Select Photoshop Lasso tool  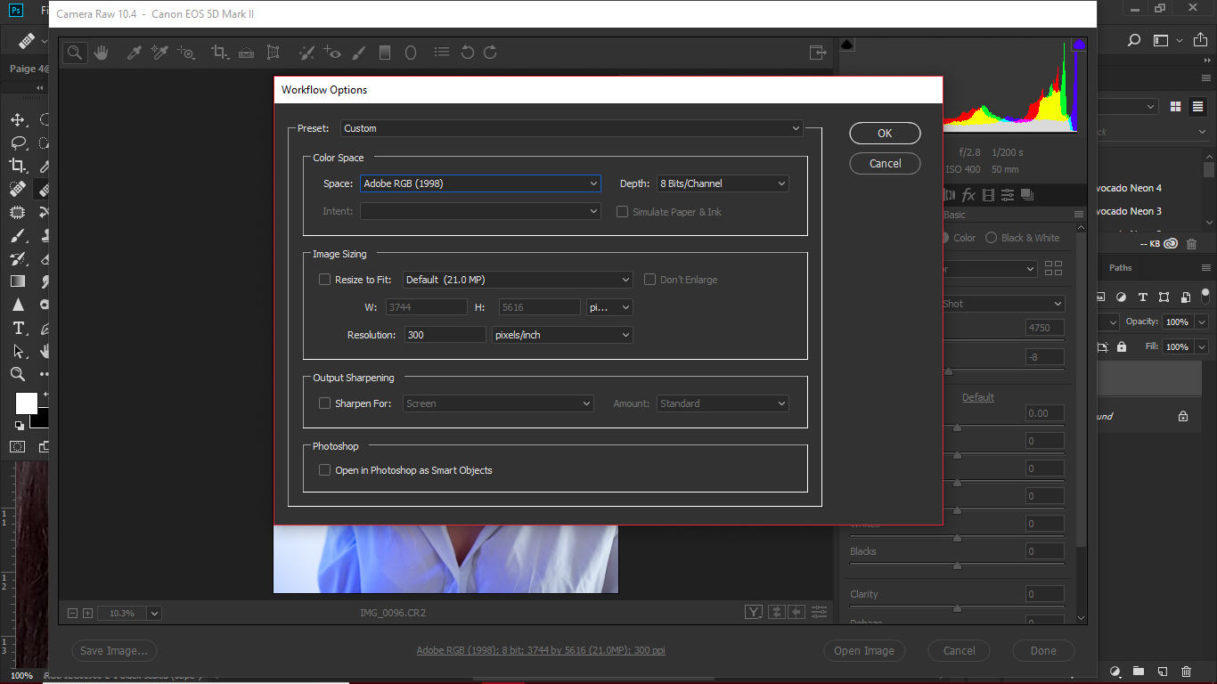17,143
